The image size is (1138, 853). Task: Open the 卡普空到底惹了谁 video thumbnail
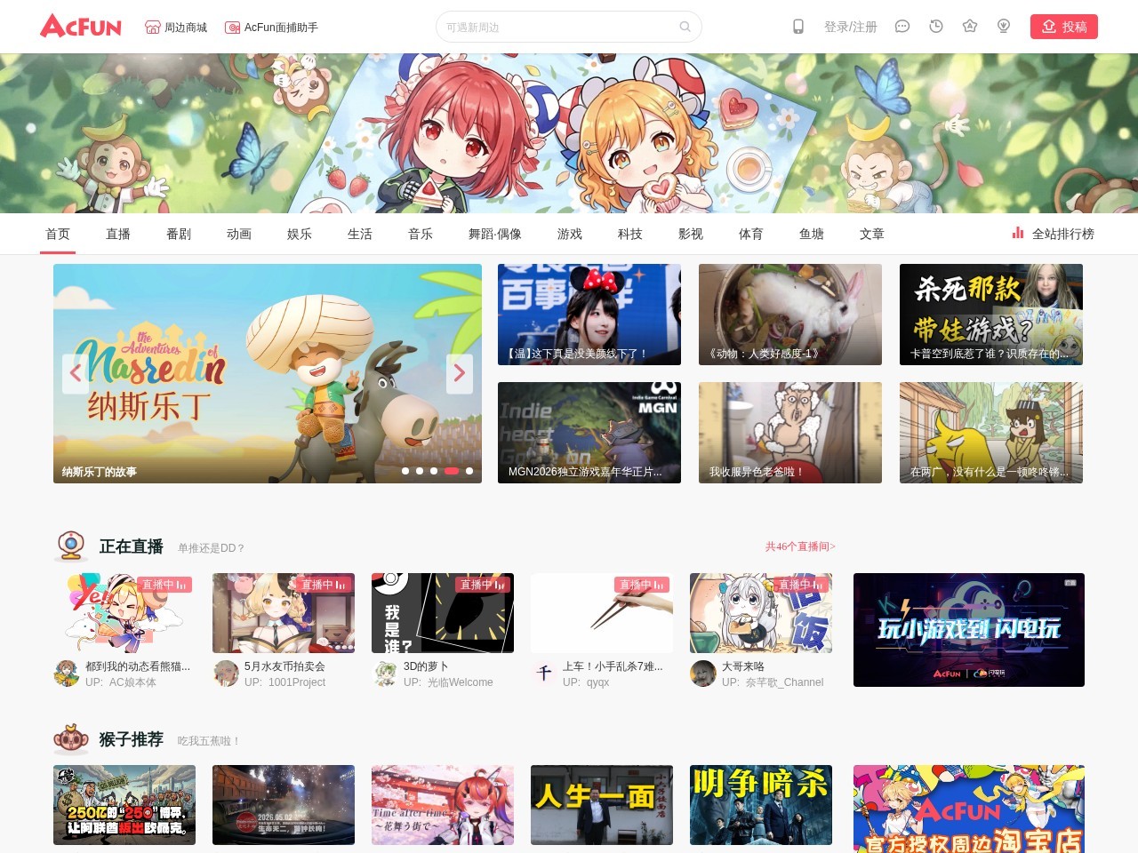coord(991,315)
